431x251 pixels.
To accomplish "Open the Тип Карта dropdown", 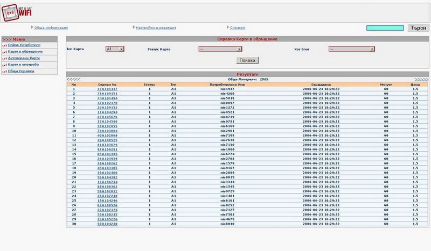I will (115, 49).
